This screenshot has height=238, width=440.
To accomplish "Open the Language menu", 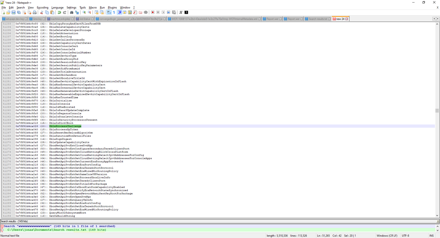I will [57, 7].
